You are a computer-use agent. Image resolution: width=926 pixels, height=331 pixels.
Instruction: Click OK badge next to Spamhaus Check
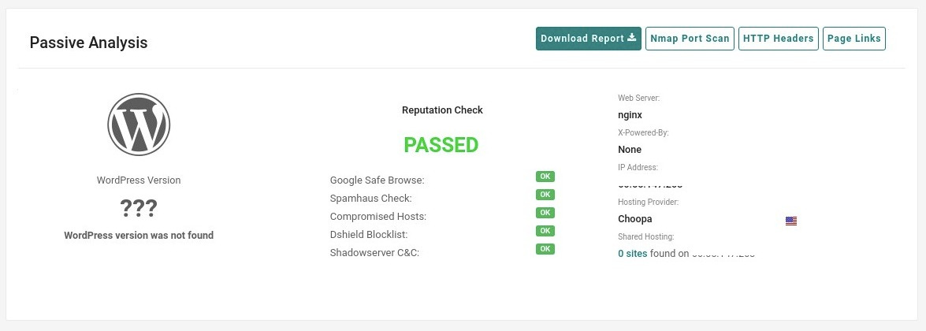(545, 195)
